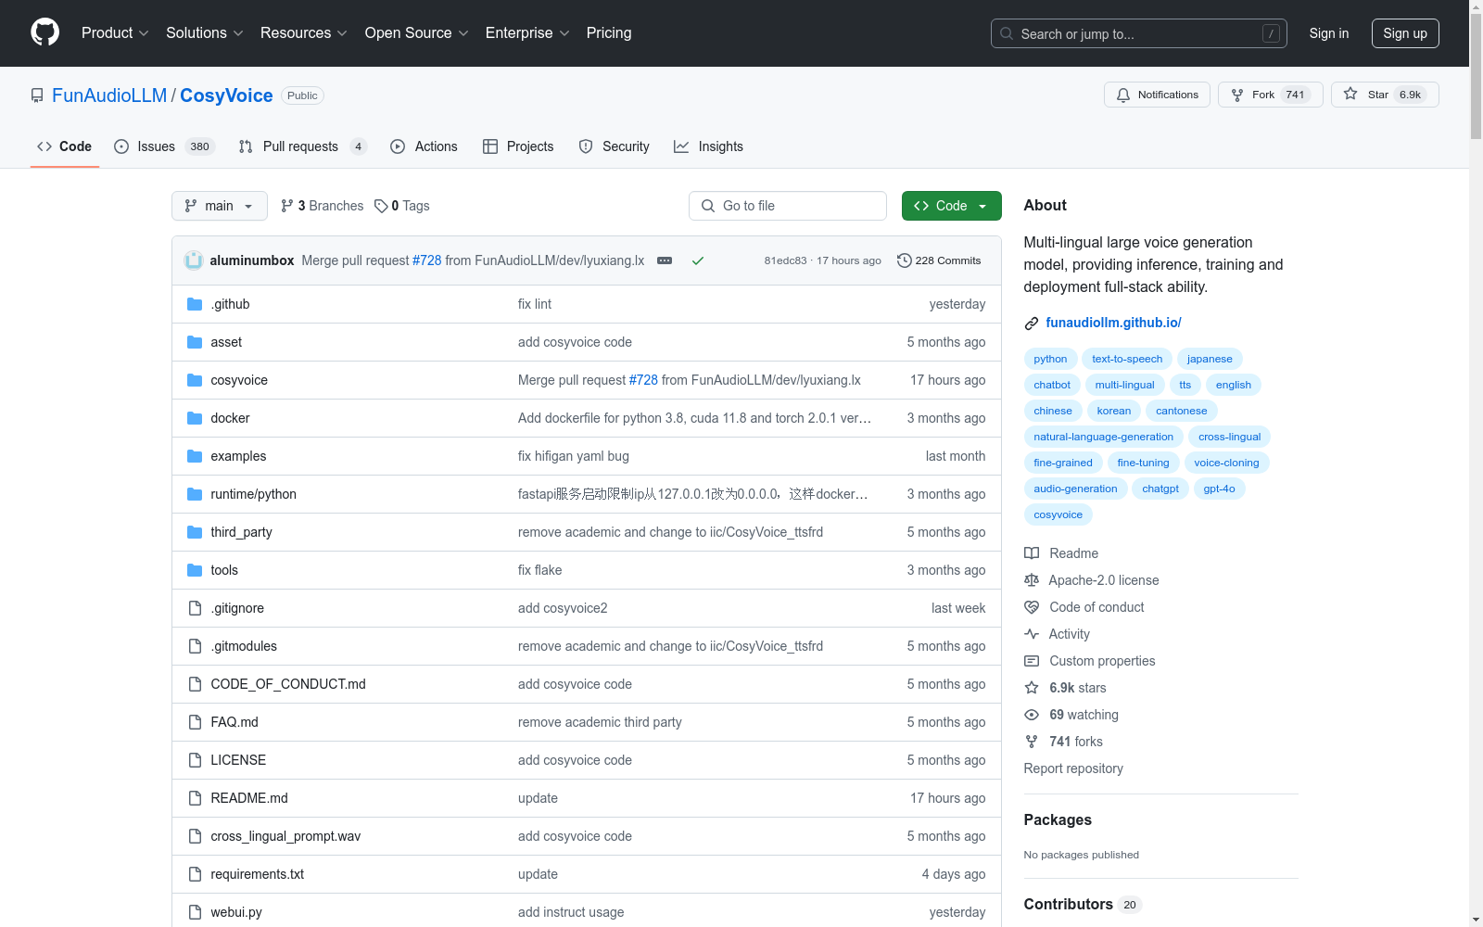Switch to the Security tab
This screenshot has width=1483, height=927.
click(614, 146)
